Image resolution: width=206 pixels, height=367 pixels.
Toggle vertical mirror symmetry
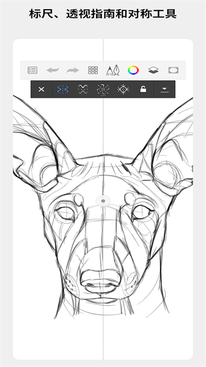(x=63, y=89)
